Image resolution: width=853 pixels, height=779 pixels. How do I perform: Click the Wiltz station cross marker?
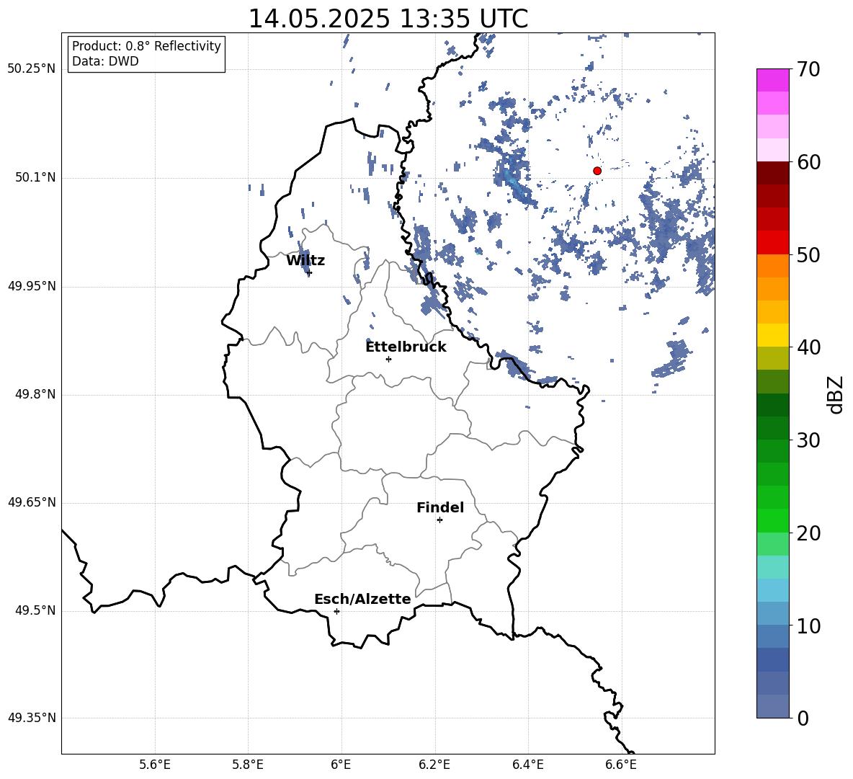coord(309,272)
